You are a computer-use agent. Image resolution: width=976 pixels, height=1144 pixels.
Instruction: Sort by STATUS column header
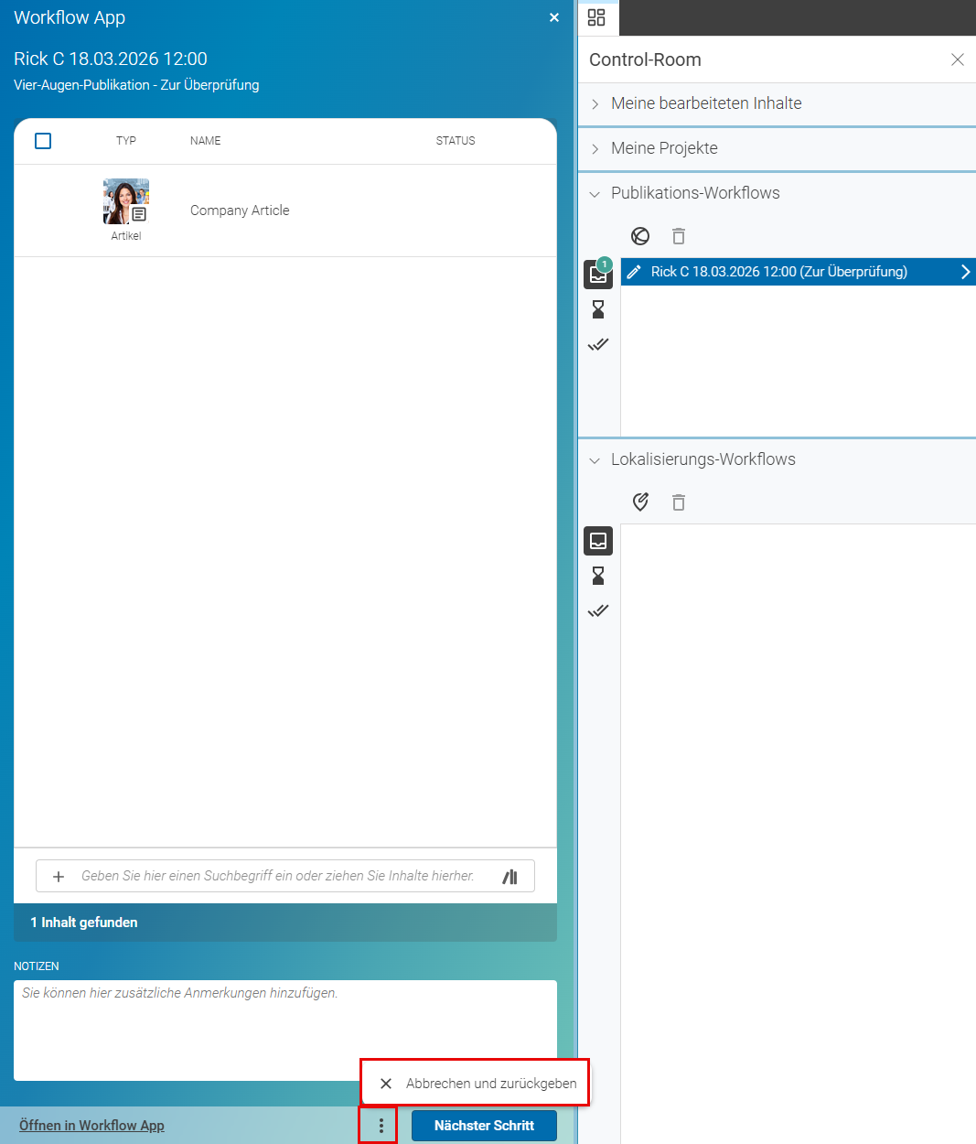point(456,141)
